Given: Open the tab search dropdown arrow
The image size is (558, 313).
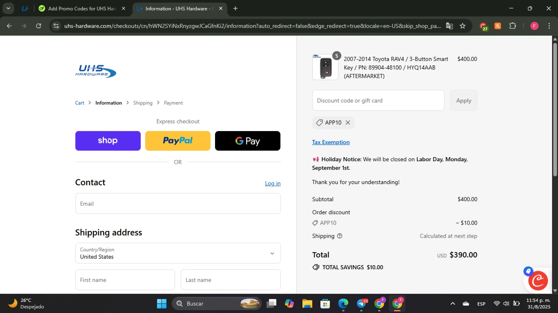Looking at the screenshot, I should (8, 8).
